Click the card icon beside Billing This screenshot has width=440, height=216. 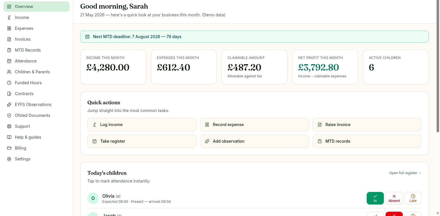[9, 148]
